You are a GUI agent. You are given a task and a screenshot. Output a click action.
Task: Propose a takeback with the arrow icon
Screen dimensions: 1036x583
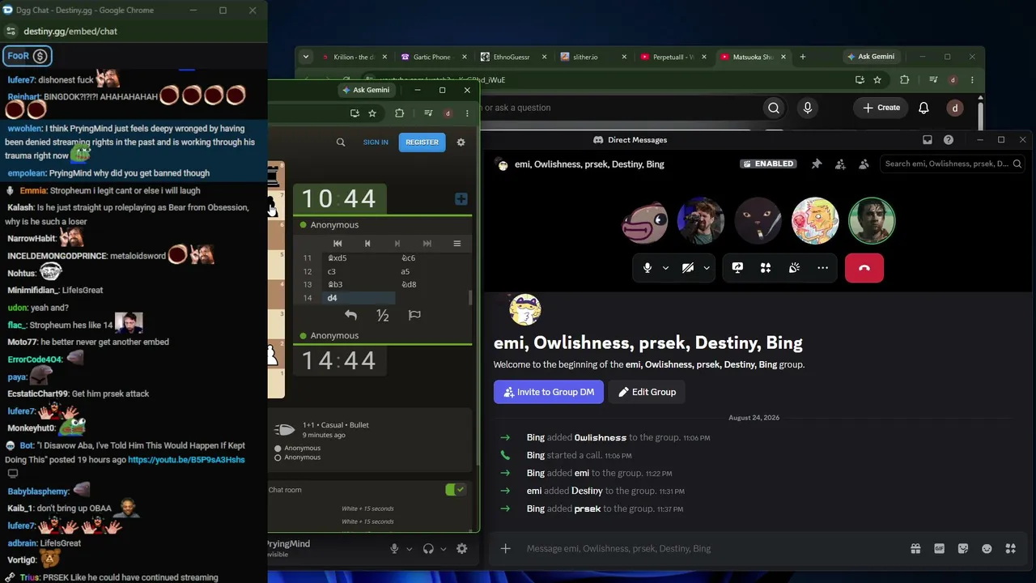click(x=350, y=315)
